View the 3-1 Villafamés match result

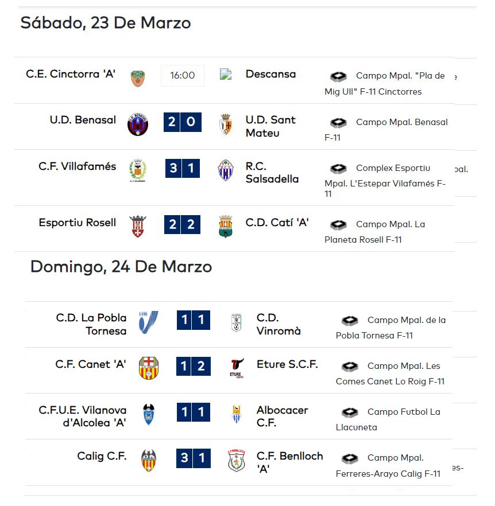[183, 168]
